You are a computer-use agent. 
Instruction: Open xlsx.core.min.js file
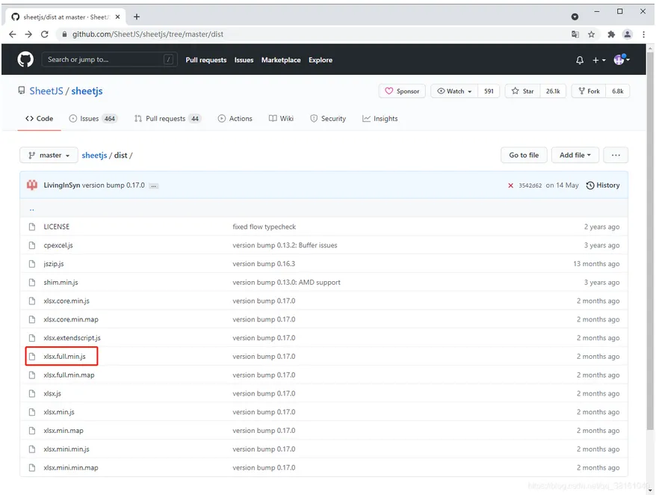tap(66, 301)
